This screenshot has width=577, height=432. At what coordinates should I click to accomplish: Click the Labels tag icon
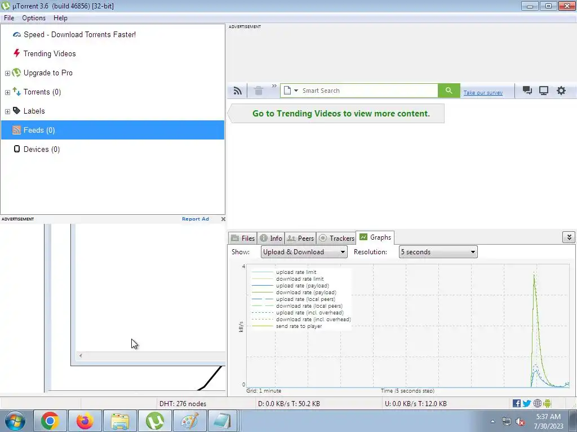coord(16,110)
